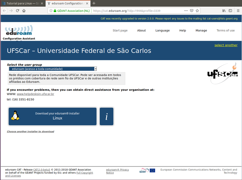The width and height of the screenshot is (242, 180).
Task: Go back using the browser back arrow
Action: coord(4,11)
